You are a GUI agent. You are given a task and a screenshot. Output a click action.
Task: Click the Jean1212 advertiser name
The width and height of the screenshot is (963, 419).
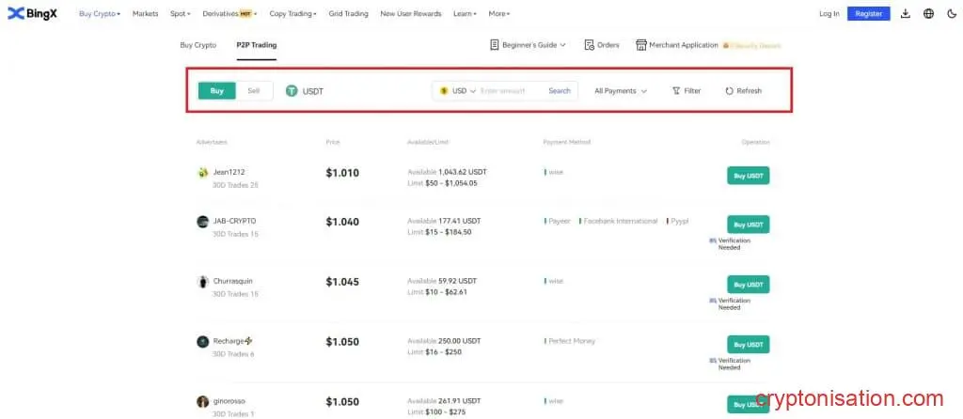coord(229,172)
